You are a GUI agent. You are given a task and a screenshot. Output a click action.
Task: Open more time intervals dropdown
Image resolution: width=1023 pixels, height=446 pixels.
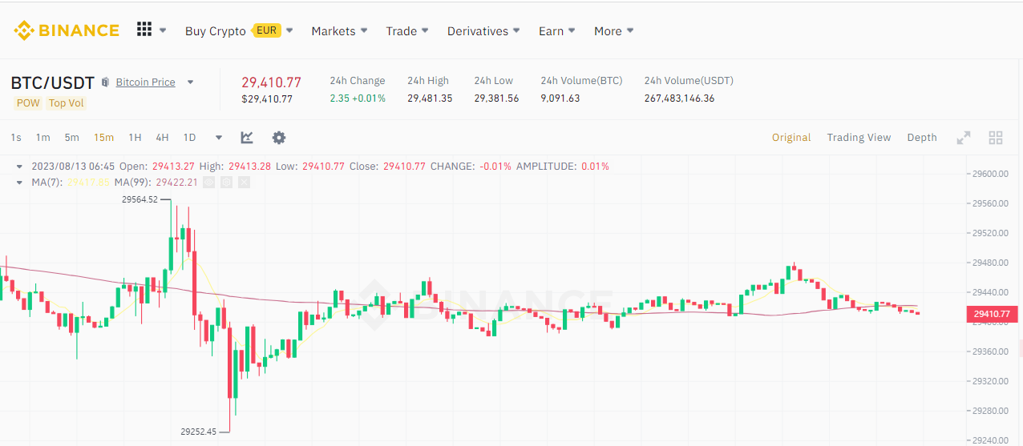(219, 138)
